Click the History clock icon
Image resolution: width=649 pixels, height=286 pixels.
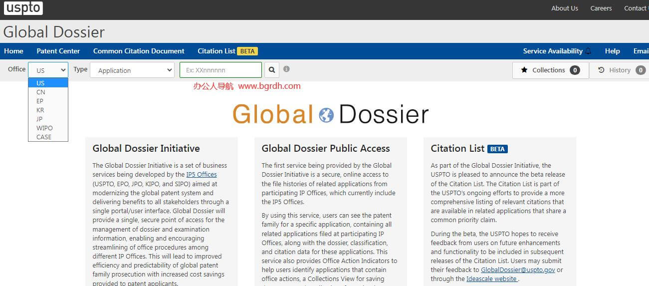[x=601, y=70]
